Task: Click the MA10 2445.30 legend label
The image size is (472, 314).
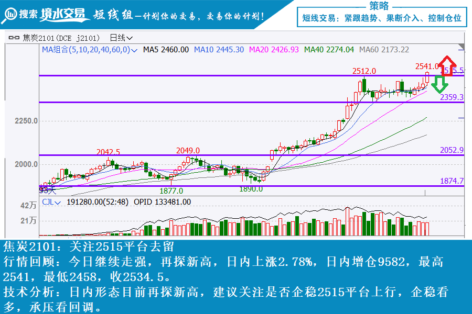Action: (x=219, y=50)
